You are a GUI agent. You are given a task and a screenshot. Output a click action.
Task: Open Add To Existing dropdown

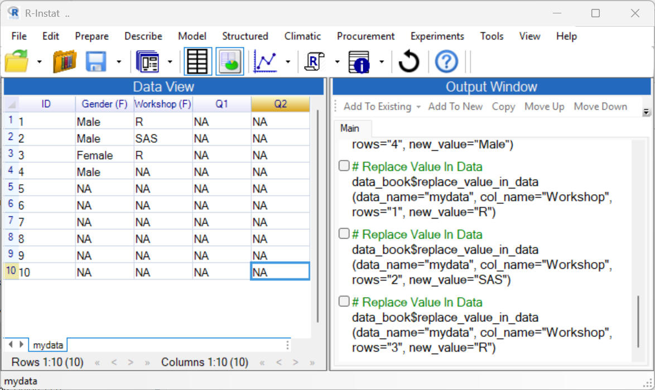(x=382, y=107)
